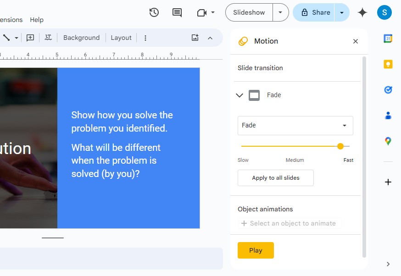
Task: Hide the side panel with the arrow
Action: click(388, 264)
